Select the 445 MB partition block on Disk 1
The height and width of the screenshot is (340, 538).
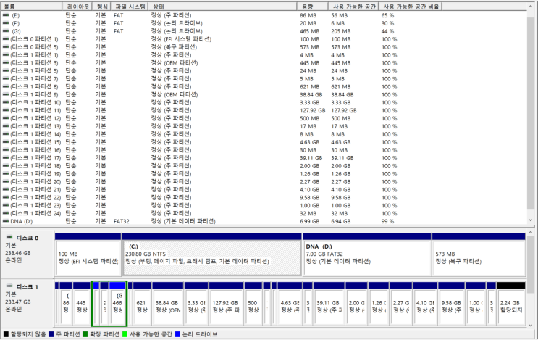point(82,303)
